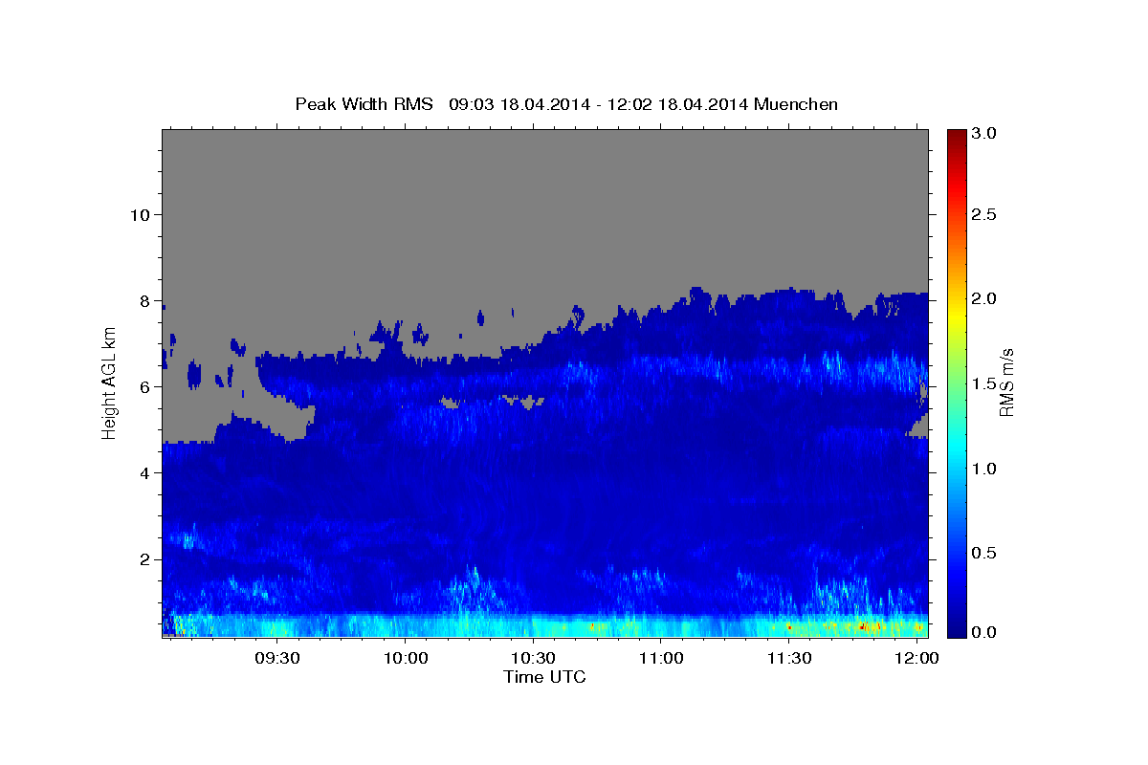Click the "RMS m/s" colorbar label
Screen dimensions: 1148x765
coord(1006,382)
